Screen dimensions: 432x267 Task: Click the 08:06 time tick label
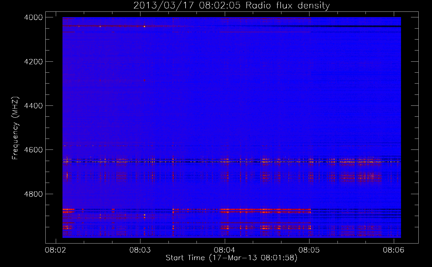(394, 250)
